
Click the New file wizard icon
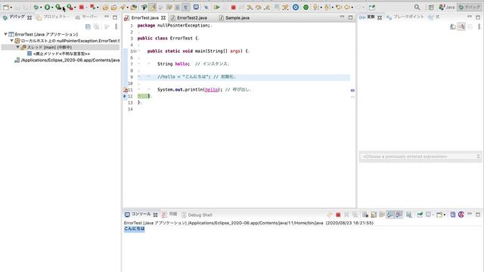[5, 7]
